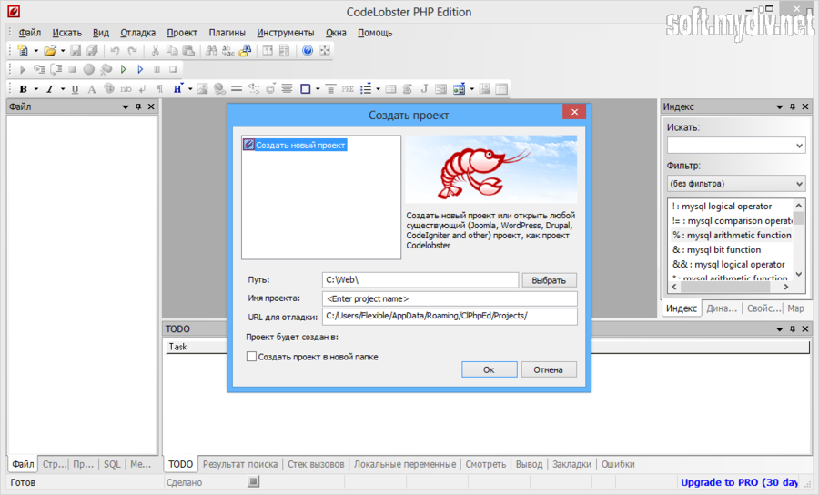Open dropdown arrow next to Bold icon

36,89
